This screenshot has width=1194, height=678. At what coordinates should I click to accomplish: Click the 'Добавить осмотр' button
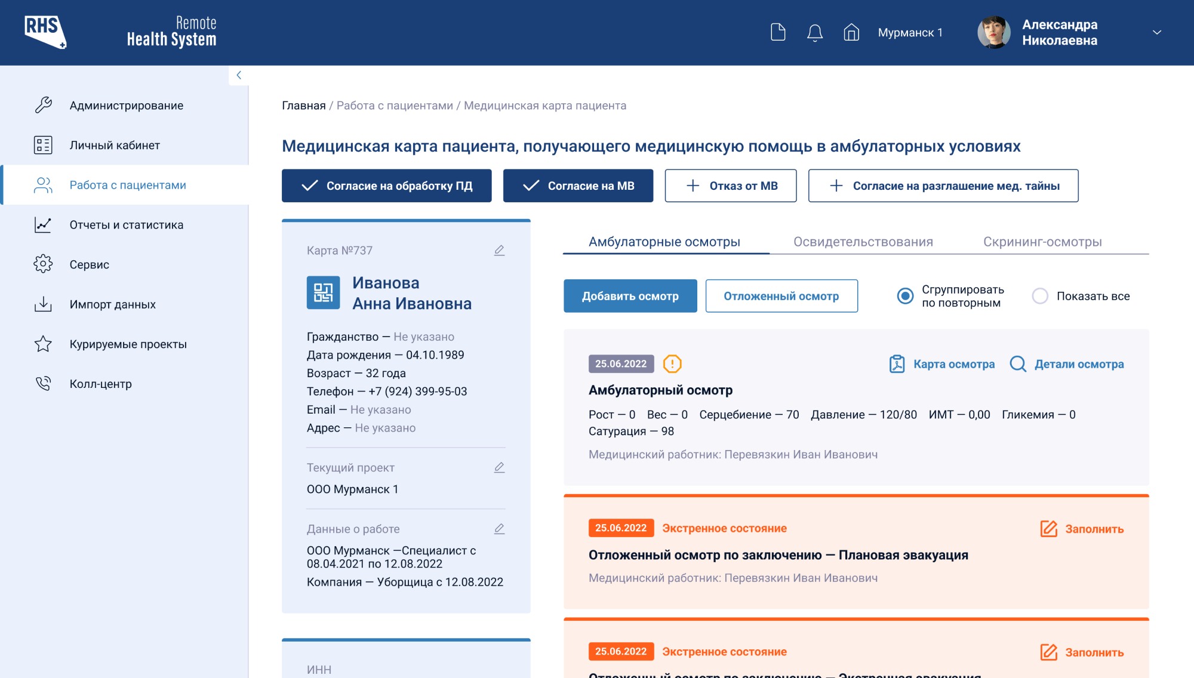click(x=630, y=296)
